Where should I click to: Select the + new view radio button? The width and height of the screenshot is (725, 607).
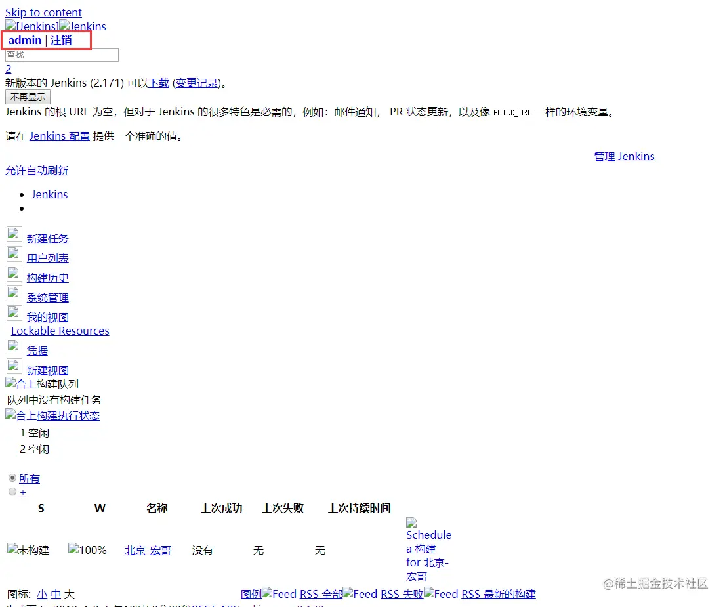point(12,492)
